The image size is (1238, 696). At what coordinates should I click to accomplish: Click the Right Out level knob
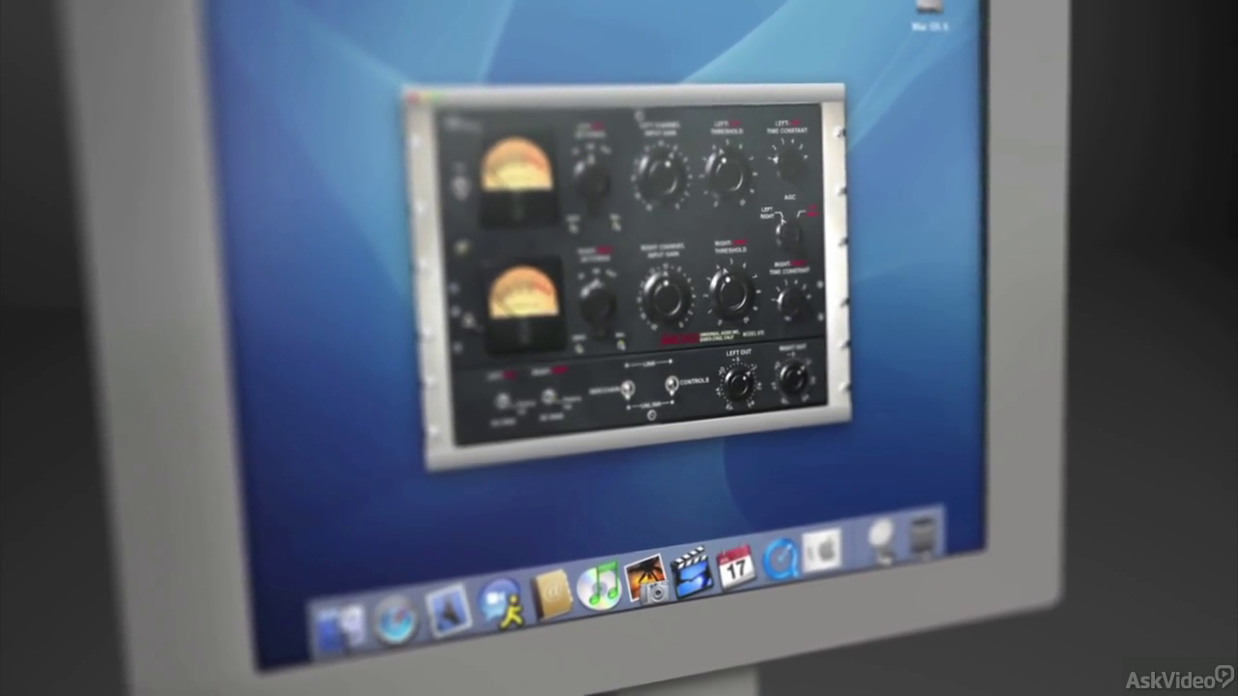pyautogui.click(x=794, y=377)
